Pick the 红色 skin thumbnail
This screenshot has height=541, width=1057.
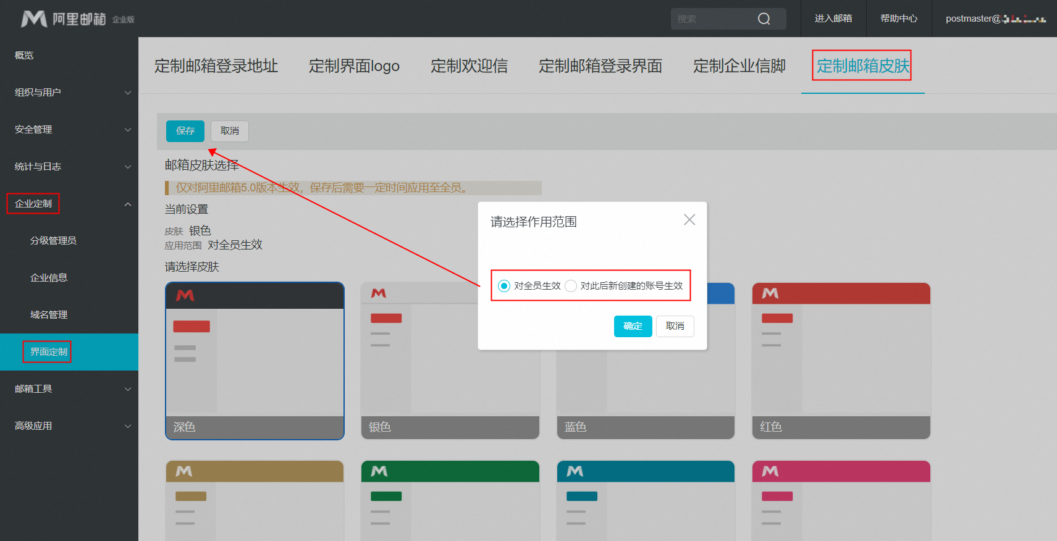point(841,361)
